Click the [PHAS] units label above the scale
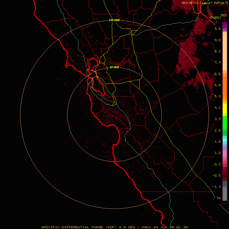The image size is (229, 229). pos(215,18)
